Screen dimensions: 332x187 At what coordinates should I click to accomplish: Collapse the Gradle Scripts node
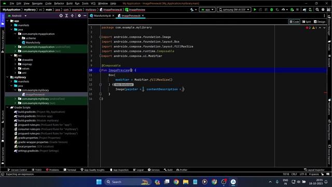(8, 108)
